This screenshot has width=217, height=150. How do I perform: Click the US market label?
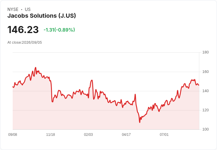pyautogui.click(x=28, y=9)
